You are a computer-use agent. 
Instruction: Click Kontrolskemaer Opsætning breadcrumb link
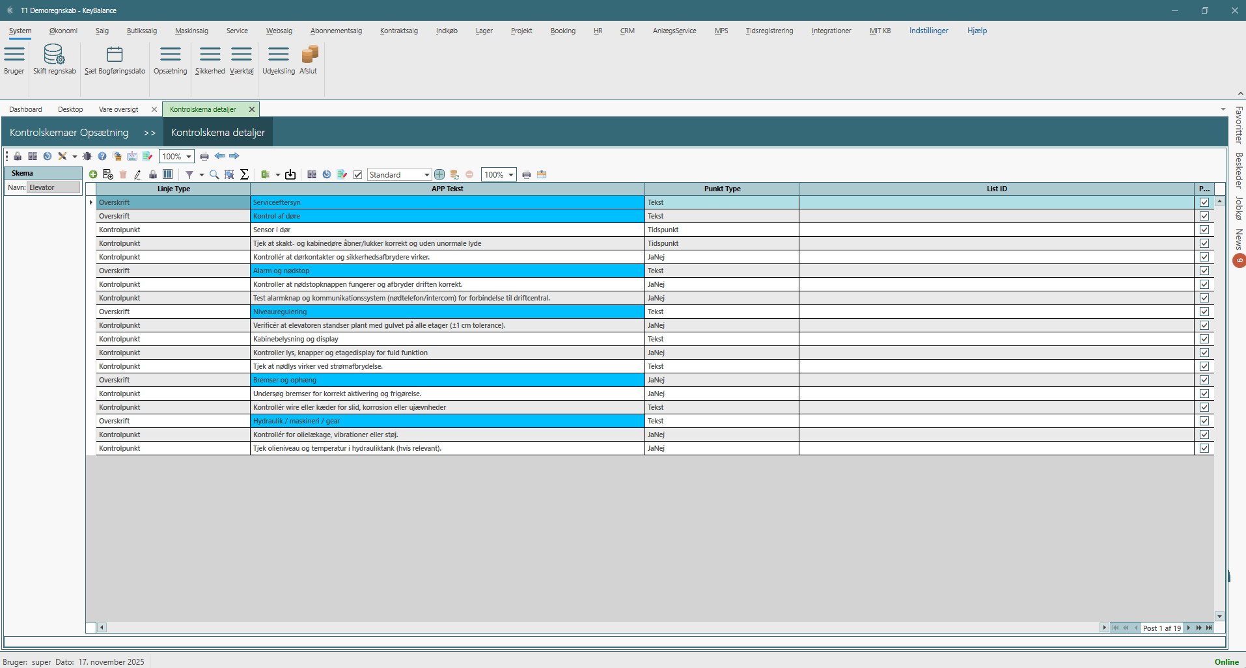click(69, 133)
